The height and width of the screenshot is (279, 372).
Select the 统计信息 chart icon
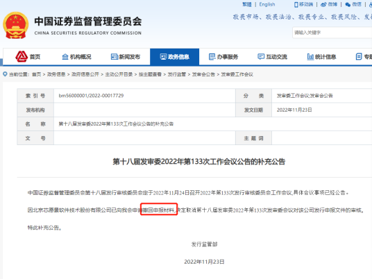[310, 57]
